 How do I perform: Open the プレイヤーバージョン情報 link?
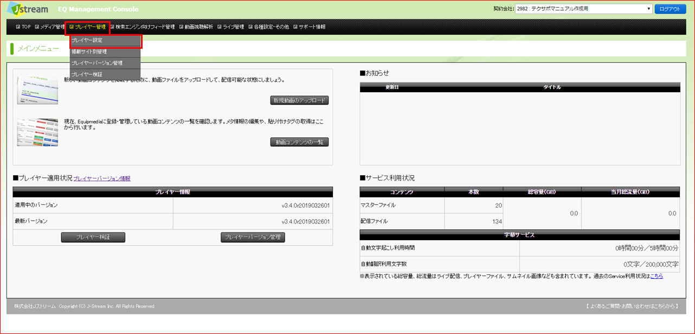tap(102, 178)
